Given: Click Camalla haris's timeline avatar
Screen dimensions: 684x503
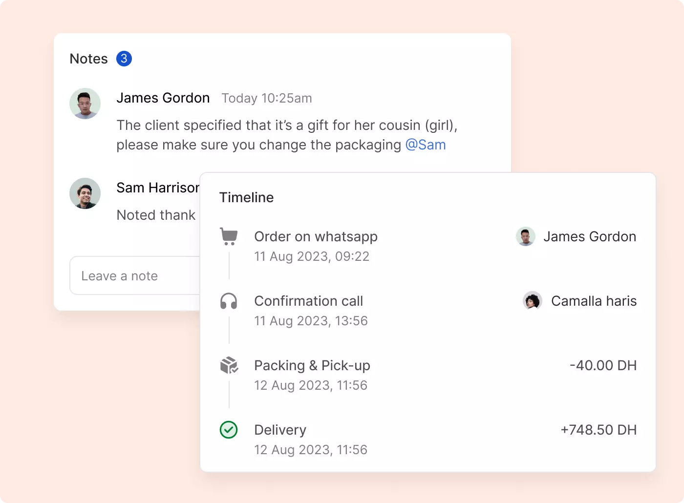Looking at the screenshot, I should [532, 301].
